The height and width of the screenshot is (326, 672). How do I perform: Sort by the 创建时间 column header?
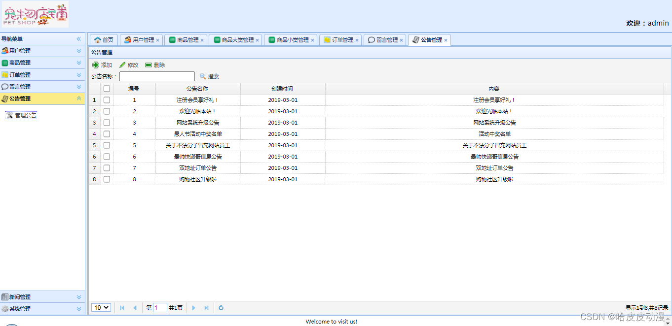(x=283, y=89)
